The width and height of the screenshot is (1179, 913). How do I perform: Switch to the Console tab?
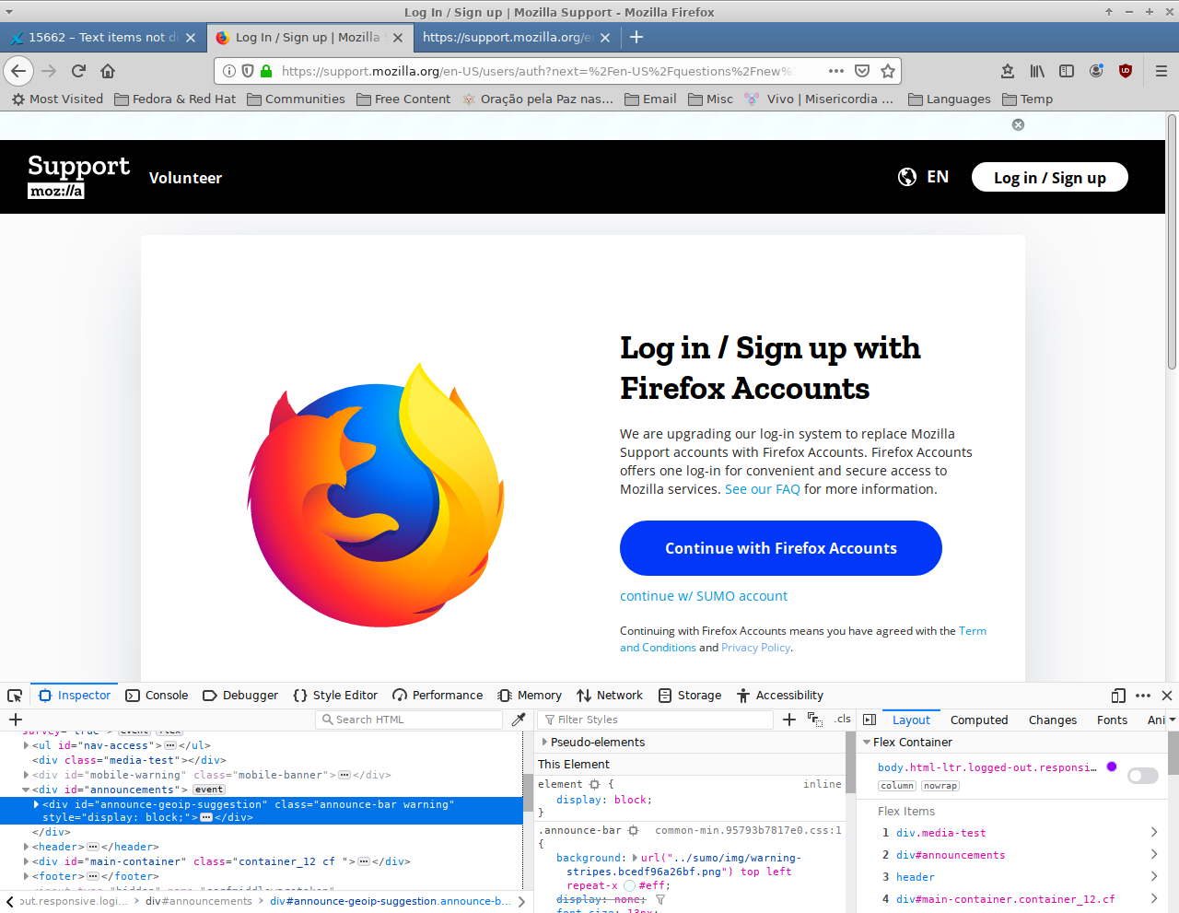[157, 696]
